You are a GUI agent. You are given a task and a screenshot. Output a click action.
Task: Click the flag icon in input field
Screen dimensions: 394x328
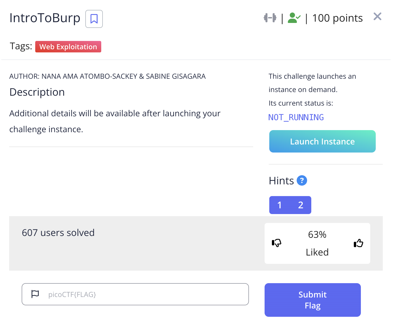pos(35,294)
